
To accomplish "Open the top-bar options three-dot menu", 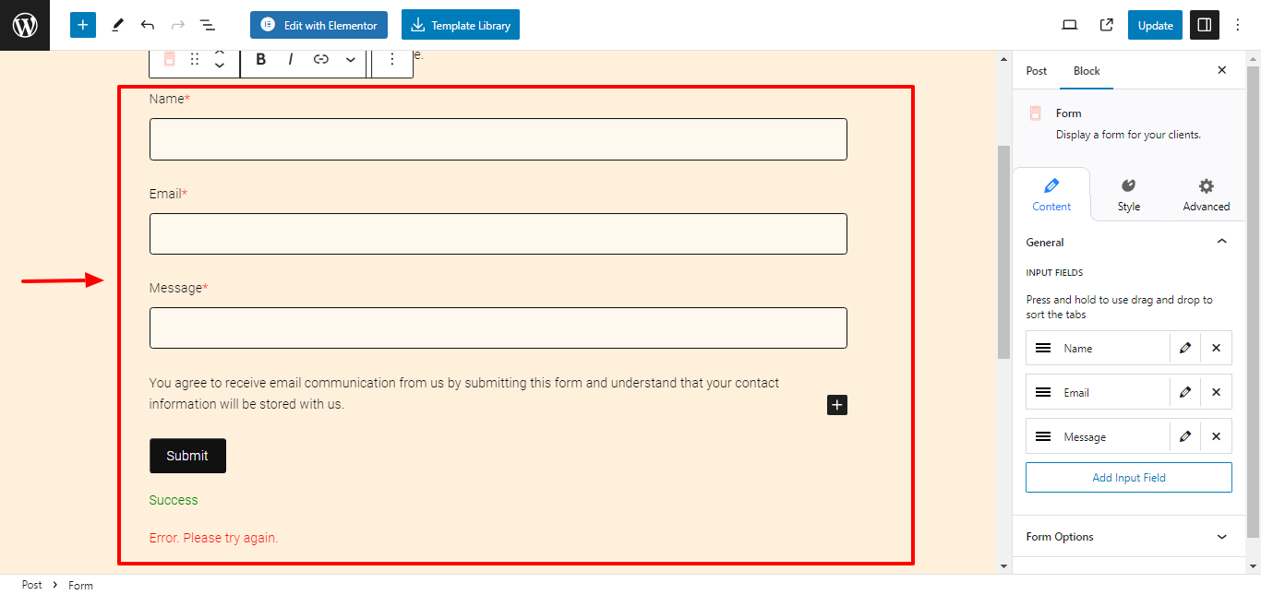I will [1239, 25].
